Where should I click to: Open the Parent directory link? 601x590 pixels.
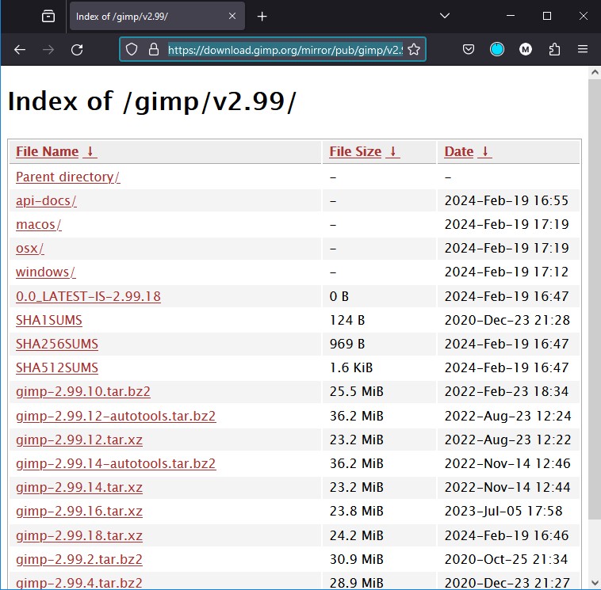[x=68, y=177]
